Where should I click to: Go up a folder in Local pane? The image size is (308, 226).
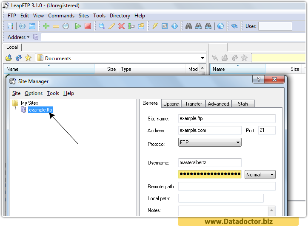coord(9,58)
